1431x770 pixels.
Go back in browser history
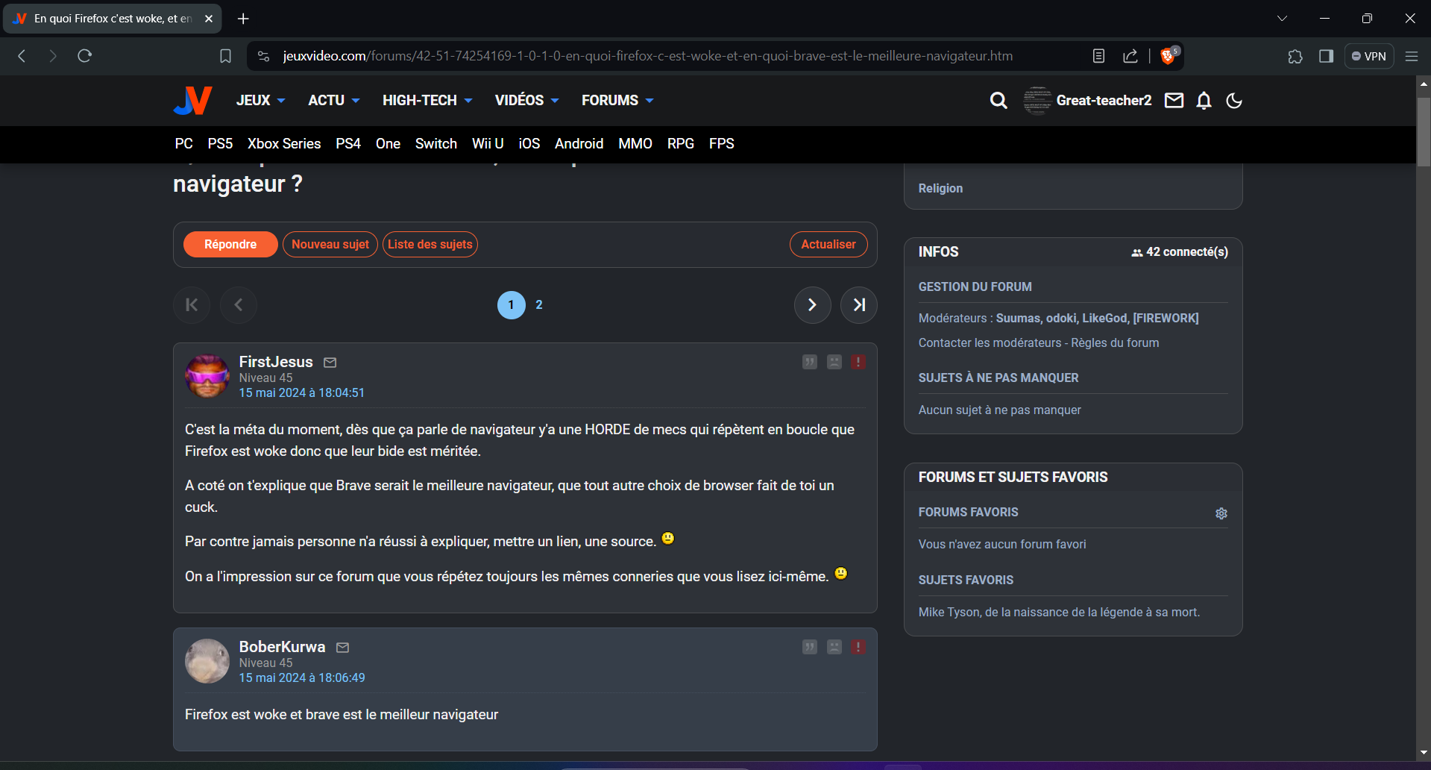(x=22, y=56)
